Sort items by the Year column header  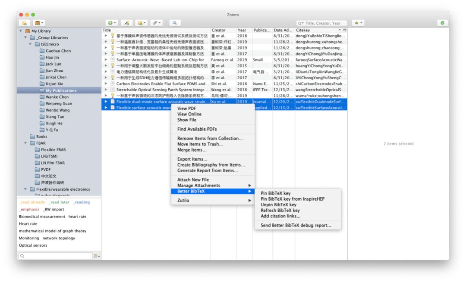pos(244,30)
